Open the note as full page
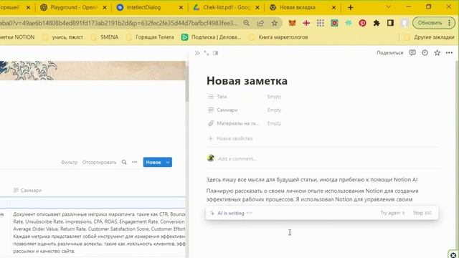459x258 pixels. coord(207,53)
